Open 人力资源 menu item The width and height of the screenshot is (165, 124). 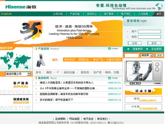(143, 14)
